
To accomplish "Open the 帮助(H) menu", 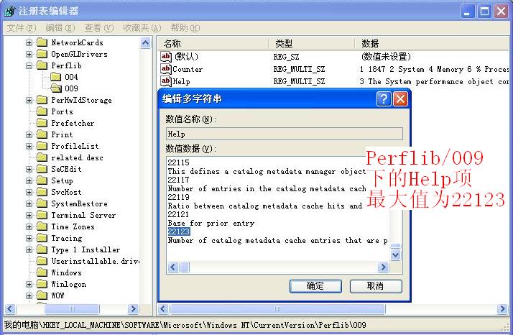I will [x=185, y=28].
